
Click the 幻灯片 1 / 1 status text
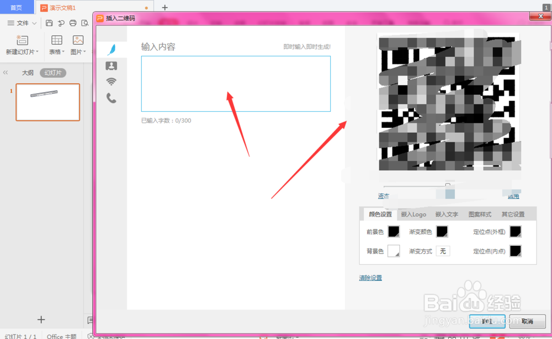[21, 336]
